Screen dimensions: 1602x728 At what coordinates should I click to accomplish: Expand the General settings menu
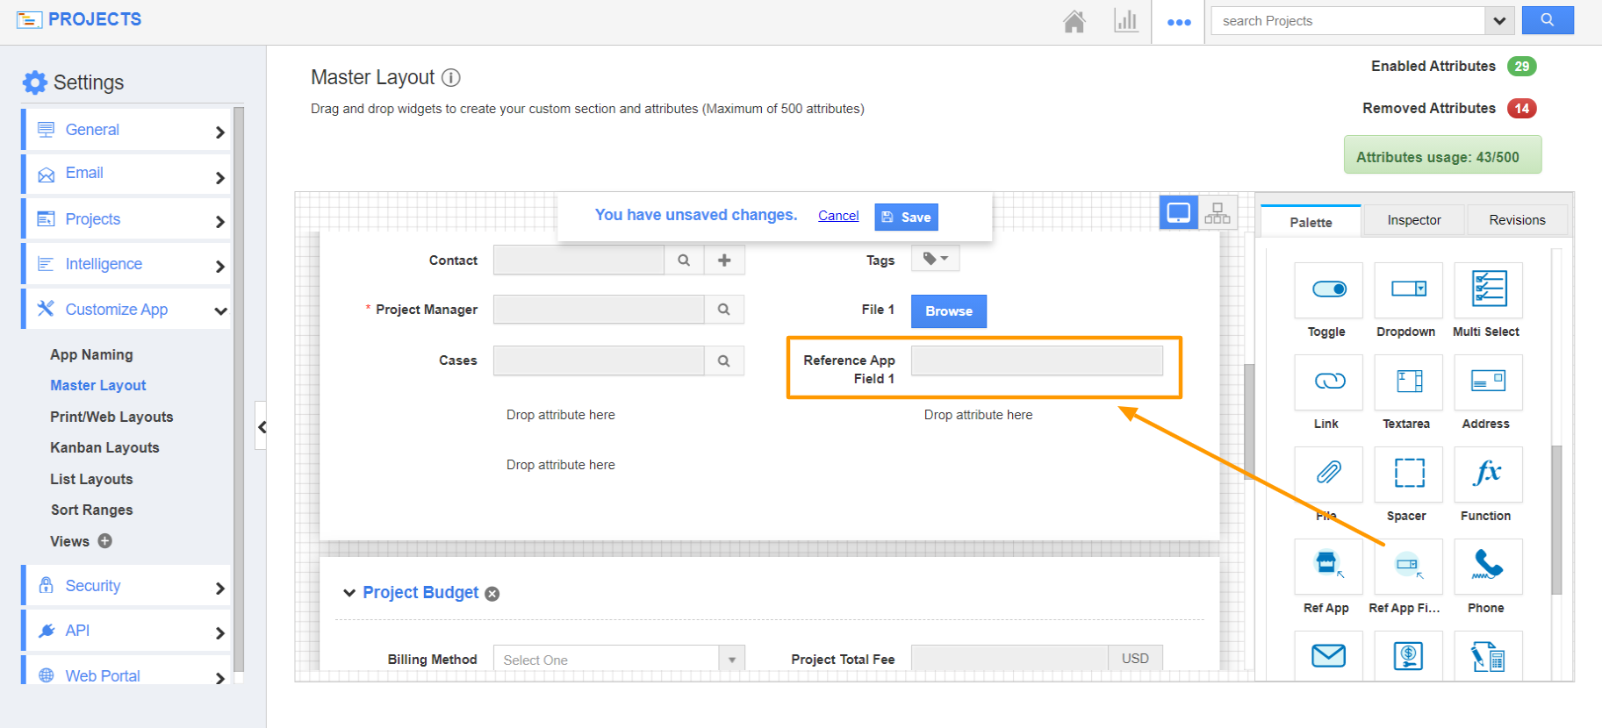point(126,130)
